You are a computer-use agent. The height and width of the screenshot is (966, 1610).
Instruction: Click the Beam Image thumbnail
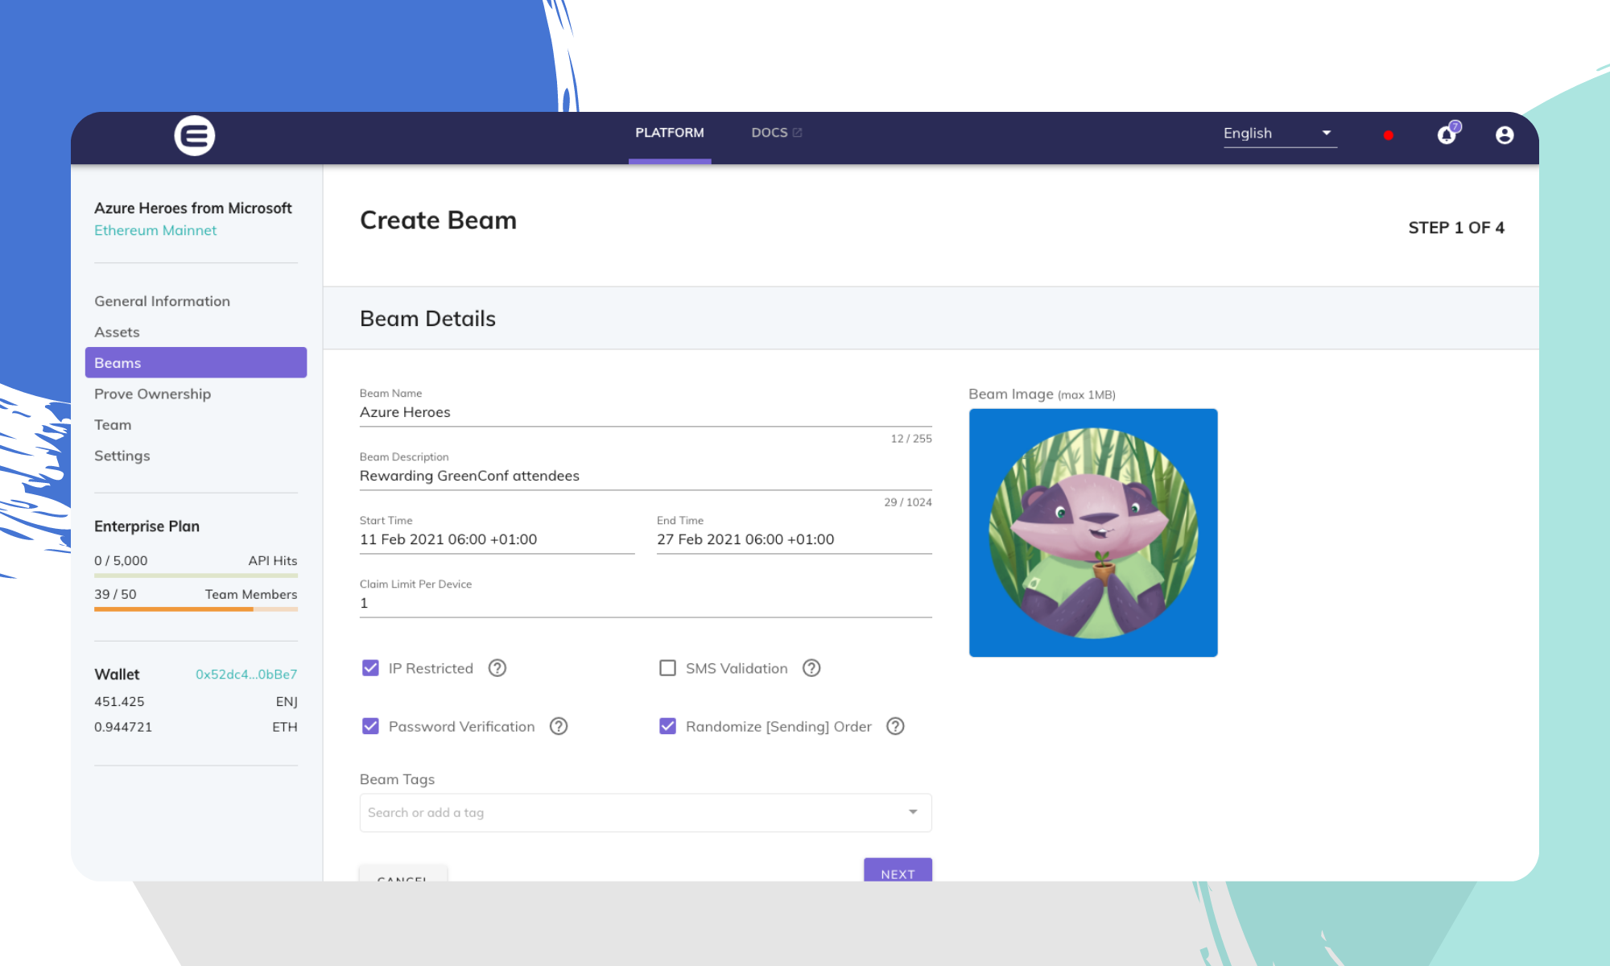point(1093,533)
